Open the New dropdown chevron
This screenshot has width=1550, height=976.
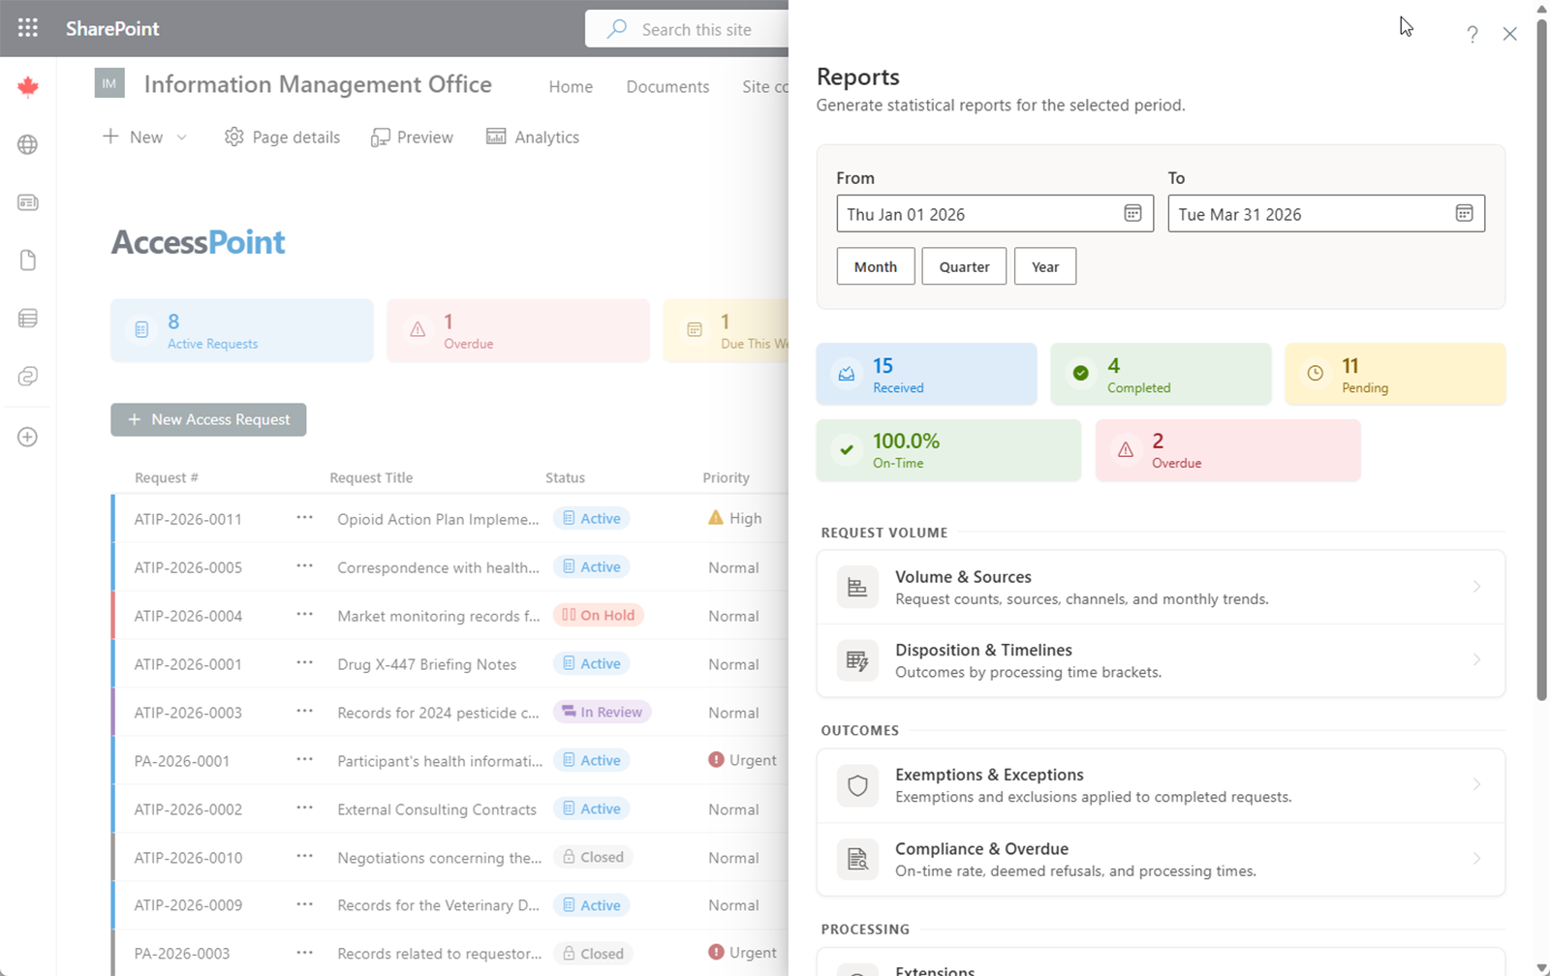[x=182, y=137]
